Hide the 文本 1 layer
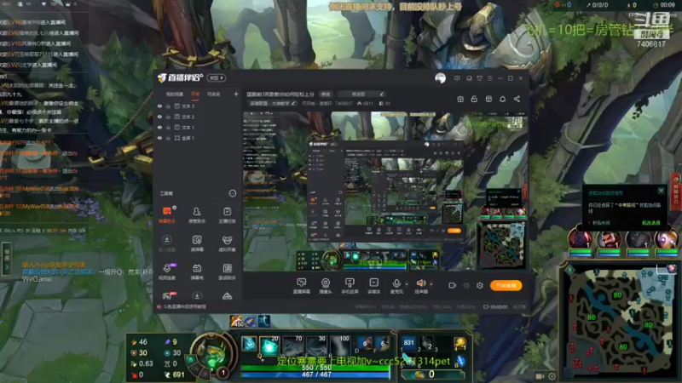This screenshot has height=383, width=682. pyautogui.click(x=159, y=127)
